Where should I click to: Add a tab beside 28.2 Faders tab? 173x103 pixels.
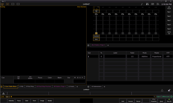pyautogui.click(x=108, y=45)
